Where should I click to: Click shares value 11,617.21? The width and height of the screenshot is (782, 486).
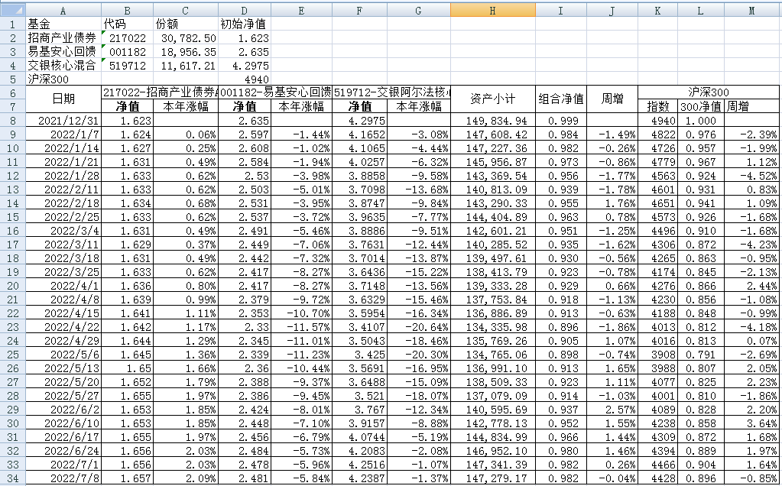pos(186,65)
